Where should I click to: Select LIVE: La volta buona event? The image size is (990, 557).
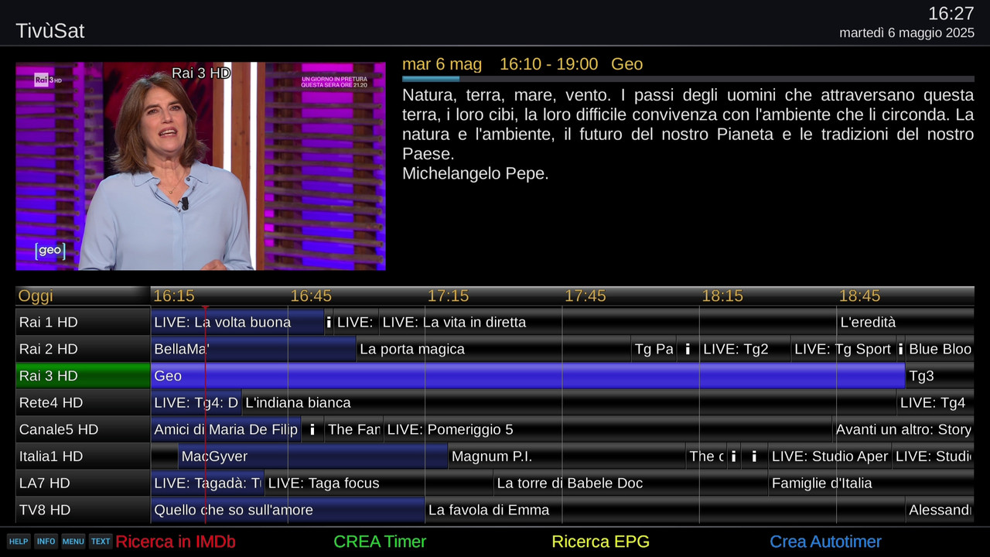click(x=237, y=322)
